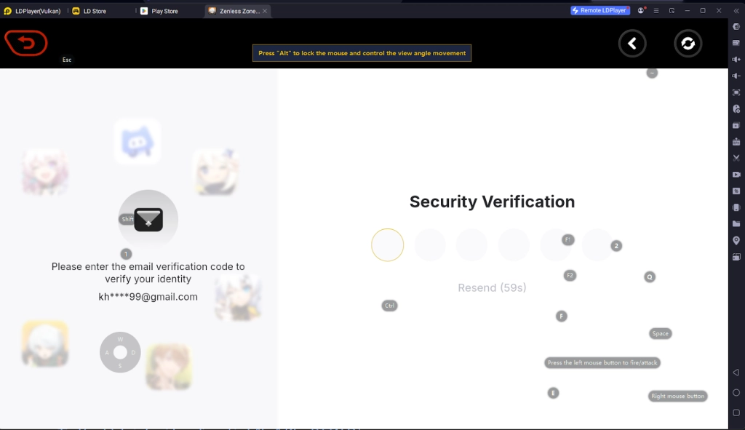
Task: Click the synchronizer arrows icon in sidebar
Action: 736,191
